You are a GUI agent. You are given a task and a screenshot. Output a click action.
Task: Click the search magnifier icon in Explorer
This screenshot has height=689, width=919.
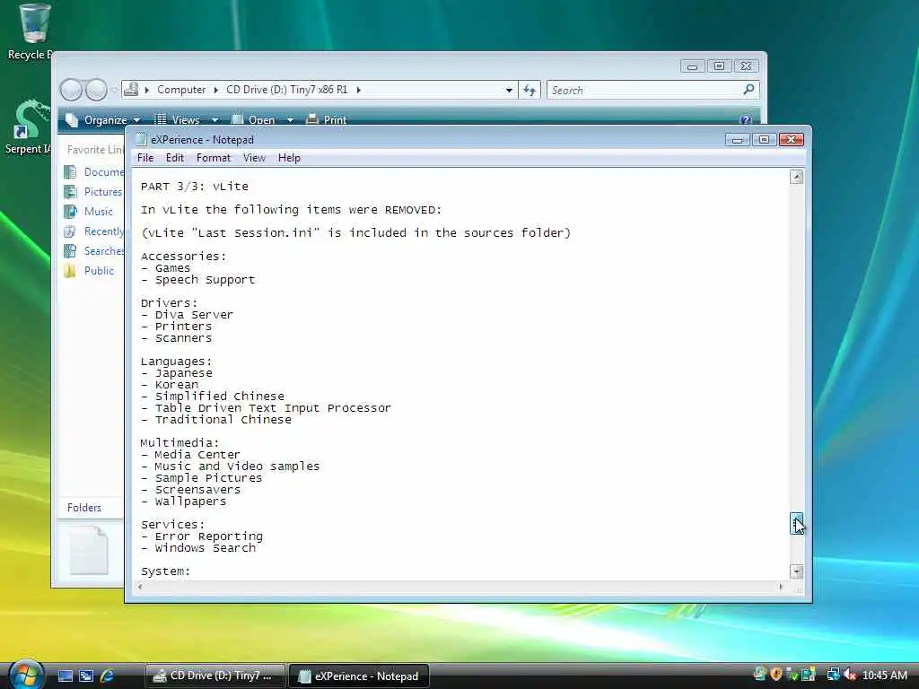(x=748, y=90)
